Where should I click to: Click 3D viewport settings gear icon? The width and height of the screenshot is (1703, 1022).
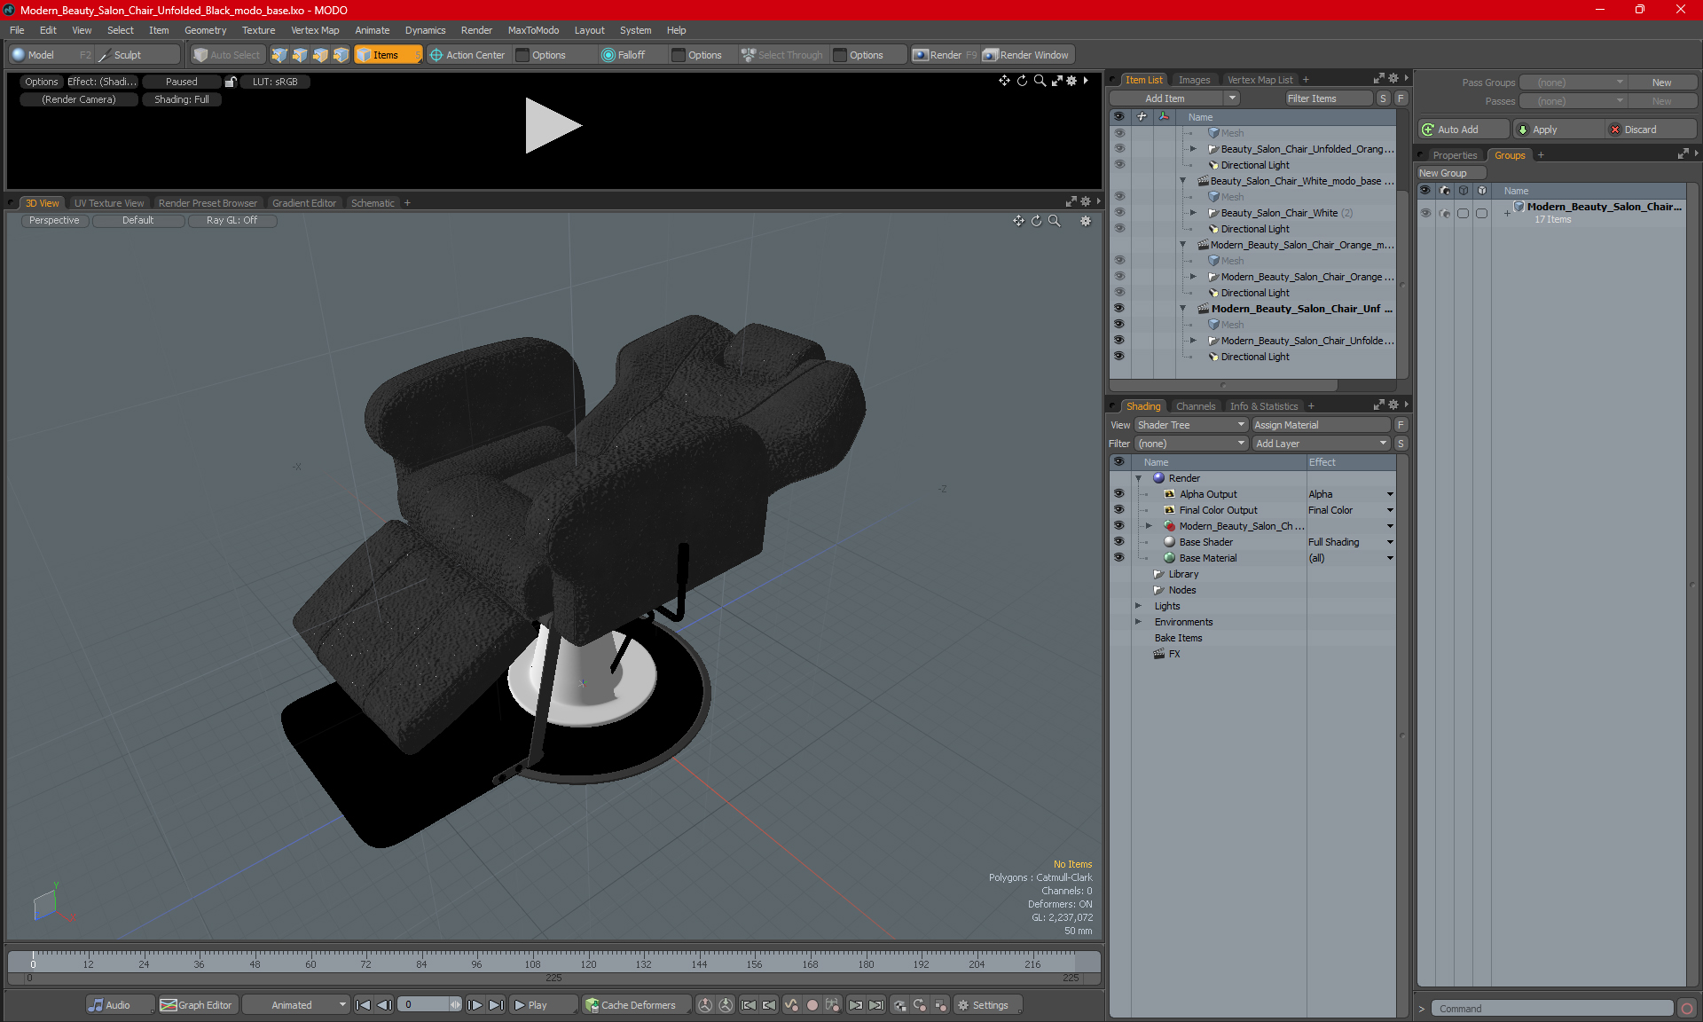point(1086,221)
